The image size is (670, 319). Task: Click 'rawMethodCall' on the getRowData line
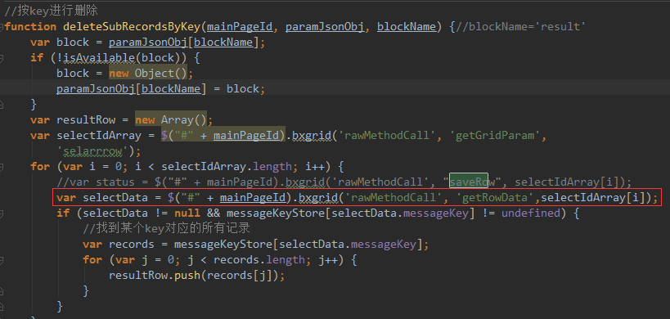click(393, 197)
